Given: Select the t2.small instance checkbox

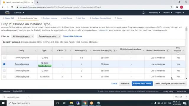Looking at the screenshot, I should click(4, 71).
